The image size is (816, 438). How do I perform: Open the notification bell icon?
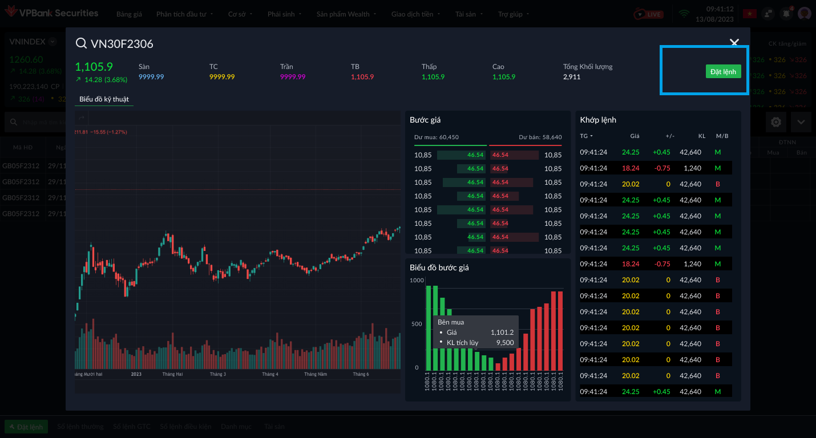pyautogui.click(x=786, y=14)
